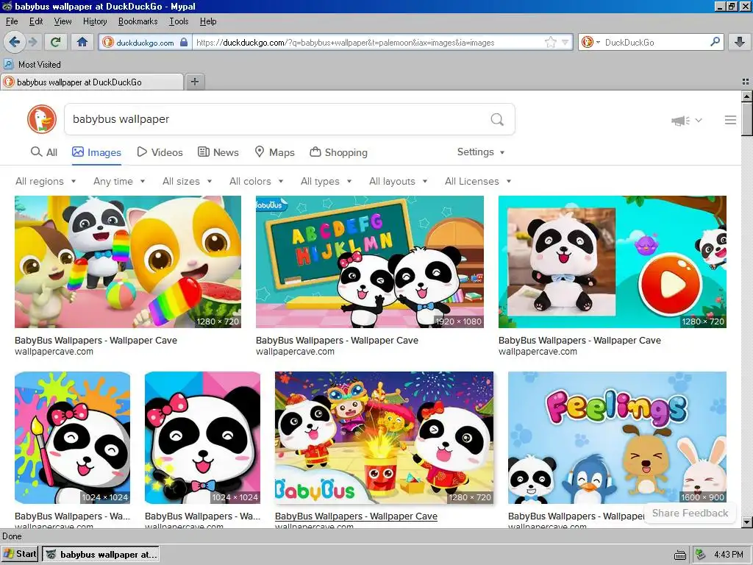
Task: Click the keyboard icon in the system tray
Action: (x=680, y=555)
